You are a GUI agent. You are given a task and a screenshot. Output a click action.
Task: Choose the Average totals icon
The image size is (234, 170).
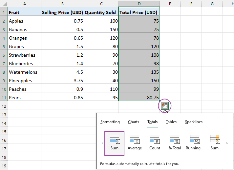coord(135,142)
